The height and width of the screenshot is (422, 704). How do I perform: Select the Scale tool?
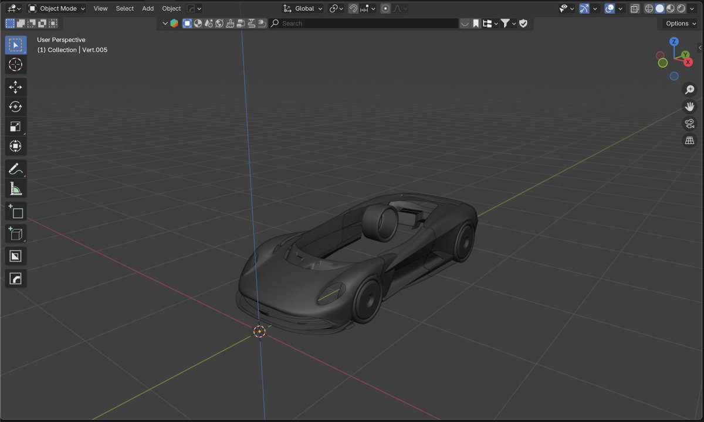pos(16,127)
